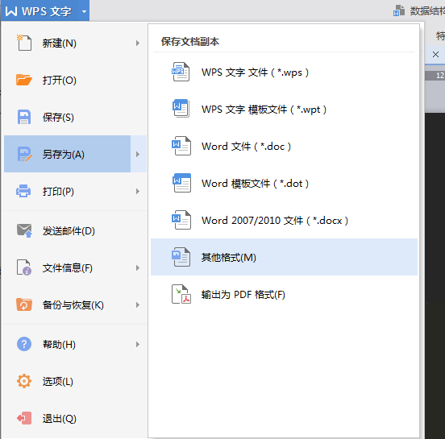Click the PDF export icon
Screen dimensions: 445x439
(181, 294)
